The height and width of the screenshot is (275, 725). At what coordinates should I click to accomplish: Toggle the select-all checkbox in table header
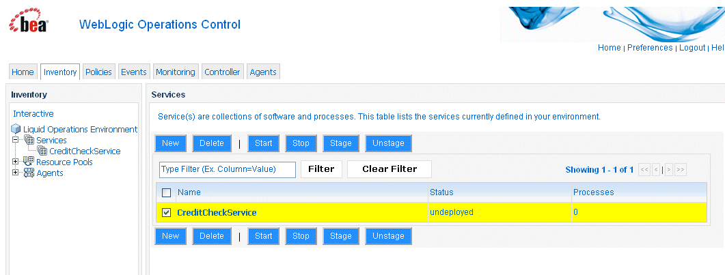(x=167, y=192)
